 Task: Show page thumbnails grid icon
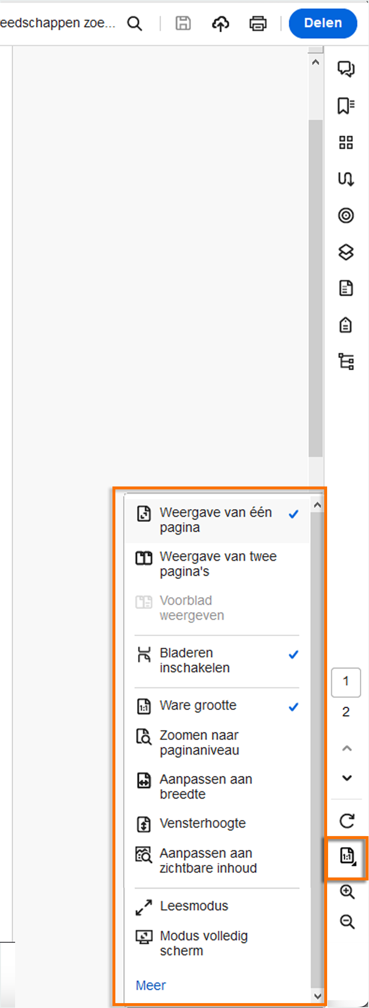(346, 142)
